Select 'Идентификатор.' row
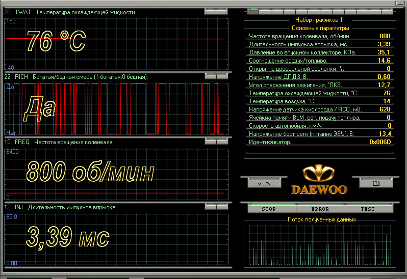407x279 pixels. pos(320,142)
